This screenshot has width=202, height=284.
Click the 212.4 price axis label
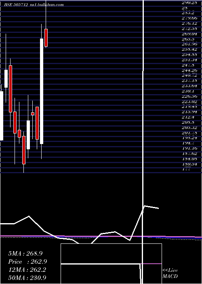(x=188, y=117)
